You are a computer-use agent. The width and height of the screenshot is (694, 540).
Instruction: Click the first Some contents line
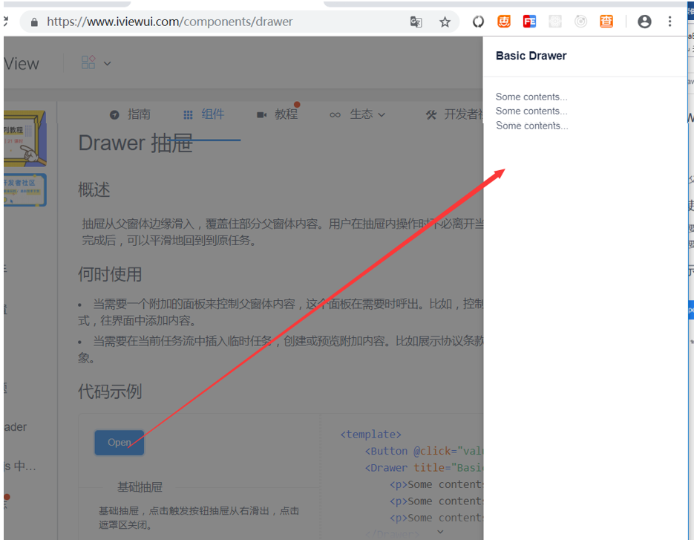pos(531,97)
